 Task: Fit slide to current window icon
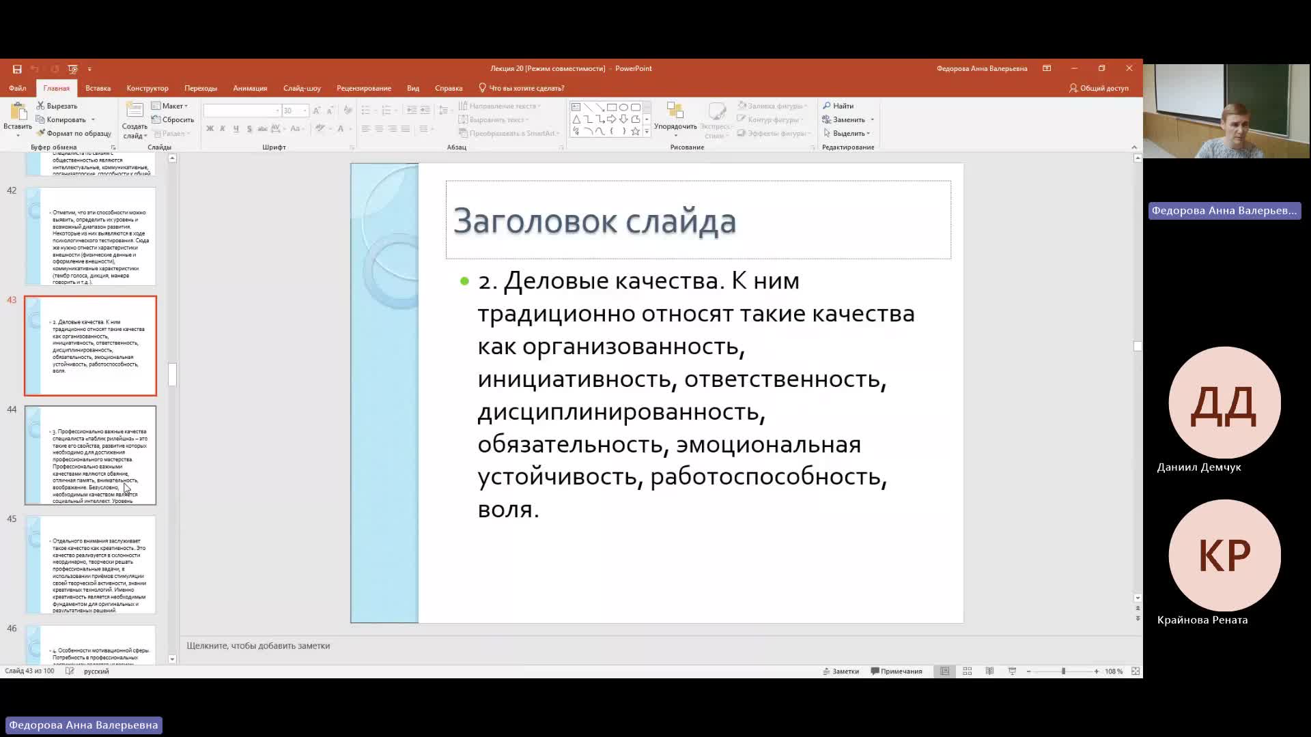[x=1136, y=671]
